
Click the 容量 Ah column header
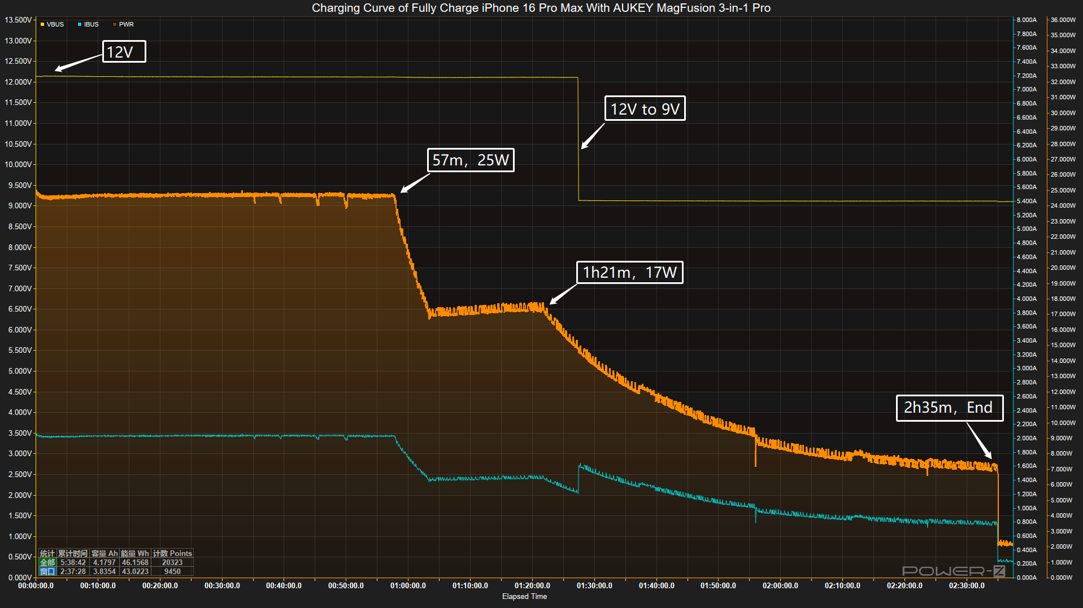pyautogui.click(x=105, y=553)
